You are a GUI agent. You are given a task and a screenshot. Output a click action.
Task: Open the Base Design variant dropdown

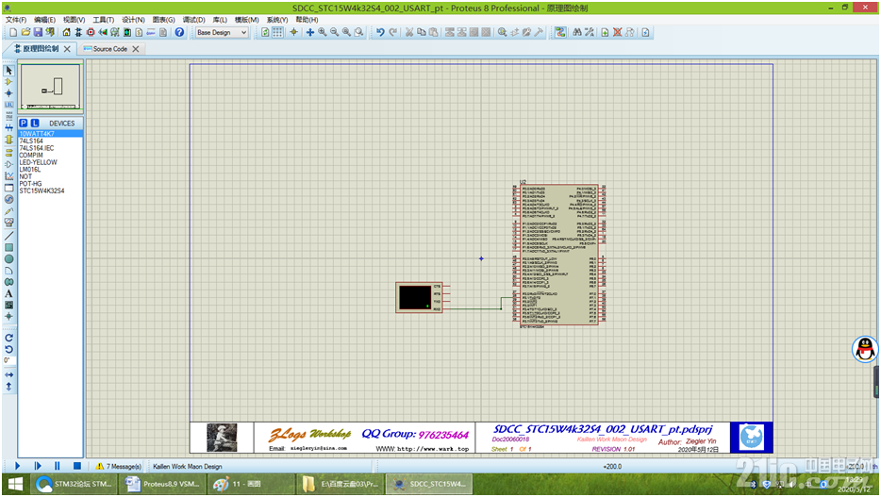pos(222,33)
